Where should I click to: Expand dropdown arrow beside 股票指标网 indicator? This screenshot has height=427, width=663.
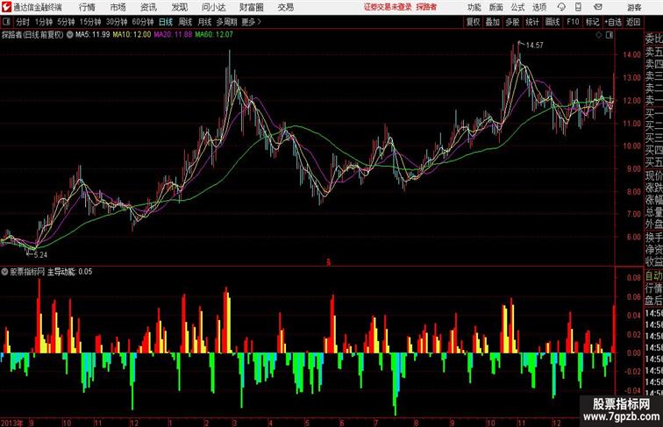[4, 272]
